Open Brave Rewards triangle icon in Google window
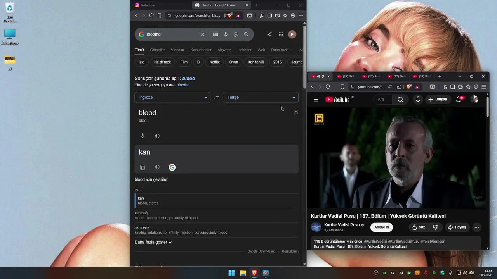Viewport: 497px width, 279px height. tap(238, 15)
